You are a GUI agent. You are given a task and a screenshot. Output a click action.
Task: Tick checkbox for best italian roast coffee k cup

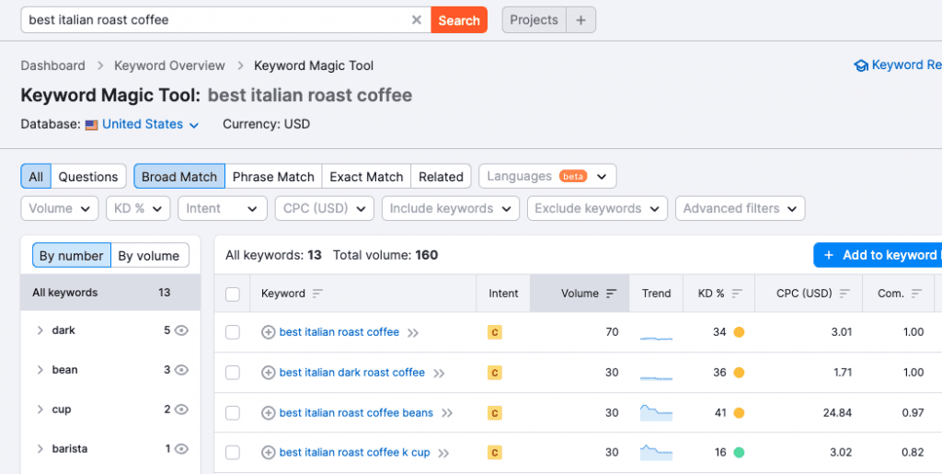tap(233, 452)
